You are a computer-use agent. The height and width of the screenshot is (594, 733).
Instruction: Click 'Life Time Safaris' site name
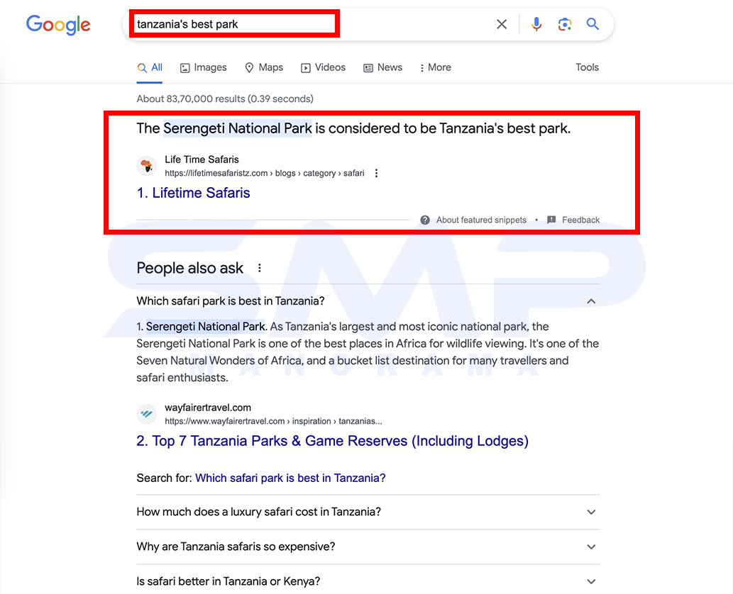coord(202,159)
